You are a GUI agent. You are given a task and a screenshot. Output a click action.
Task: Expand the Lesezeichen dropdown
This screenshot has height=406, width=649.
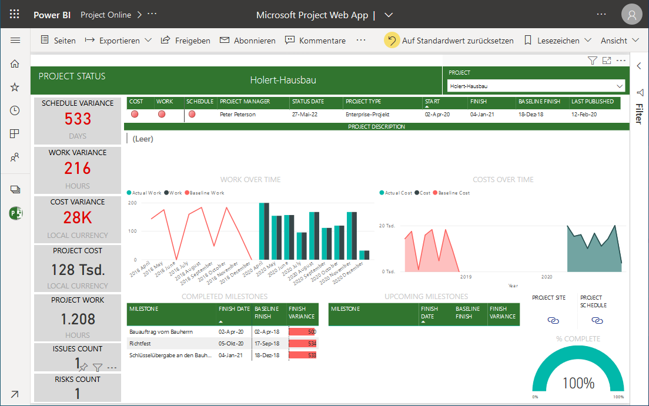[588, 40]
